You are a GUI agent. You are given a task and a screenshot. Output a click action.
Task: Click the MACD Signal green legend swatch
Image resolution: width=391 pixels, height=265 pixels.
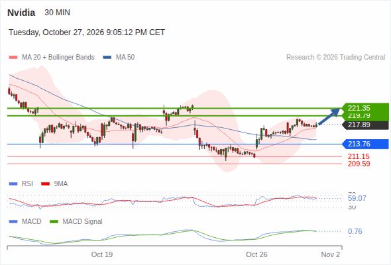pyautogui.click(x=54, y=222)
